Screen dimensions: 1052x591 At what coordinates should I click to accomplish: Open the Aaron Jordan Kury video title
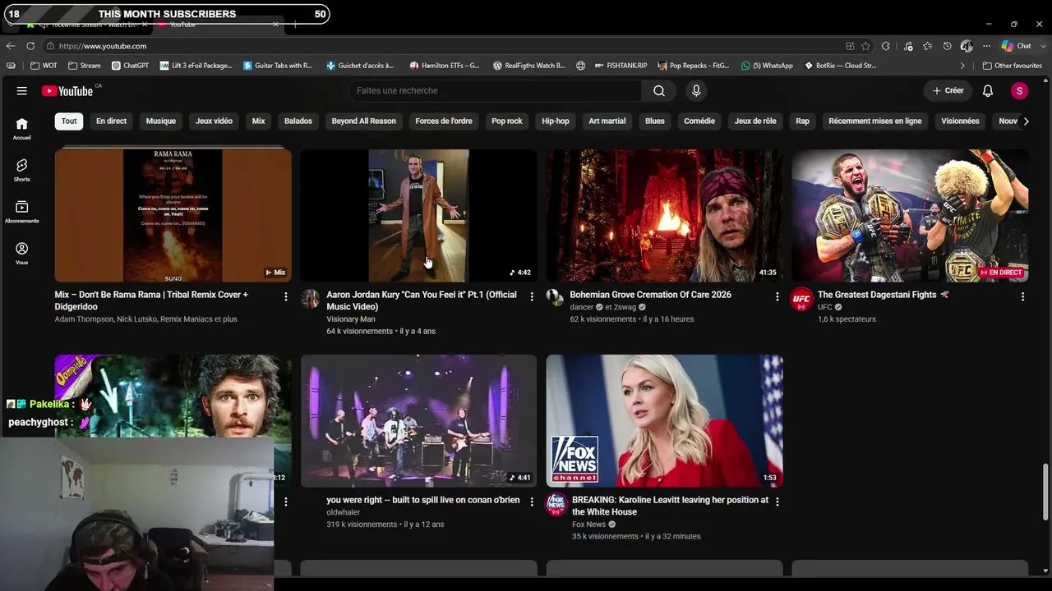tap(422, 300)
